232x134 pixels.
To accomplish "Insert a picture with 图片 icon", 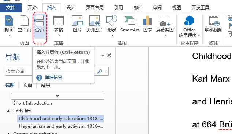I will coord(77,24).
